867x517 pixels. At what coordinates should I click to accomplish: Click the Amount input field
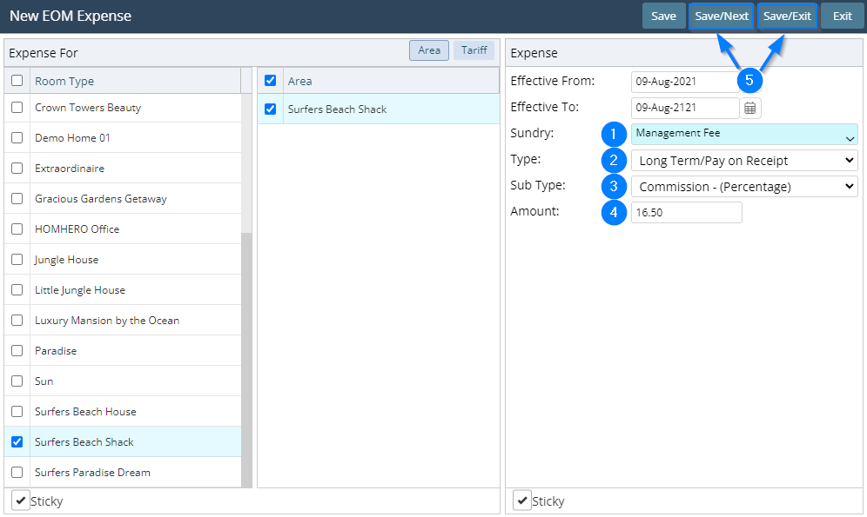(x=686, y=213)
